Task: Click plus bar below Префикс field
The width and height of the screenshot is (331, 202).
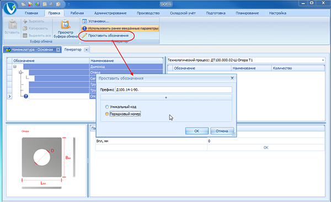Action: click(x=166, y=97)
